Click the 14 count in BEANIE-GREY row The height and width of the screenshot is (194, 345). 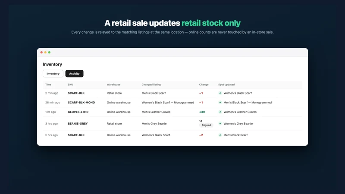[x=201, y=121]
